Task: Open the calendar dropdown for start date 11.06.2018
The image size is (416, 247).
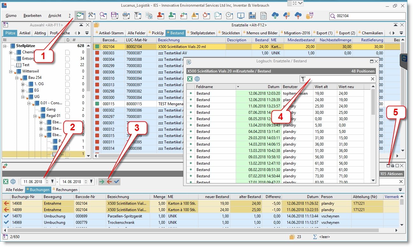Action: coord(53,182)
